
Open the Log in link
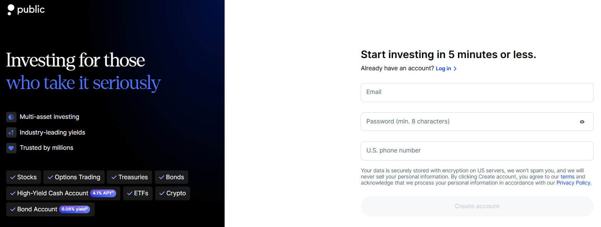[443, 68]
